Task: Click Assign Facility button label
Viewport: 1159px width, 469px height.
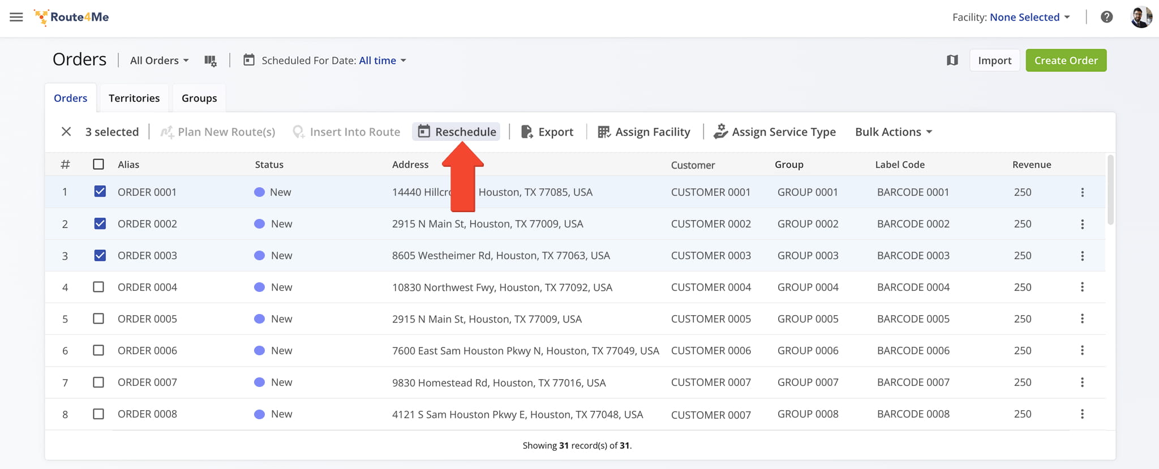Action: click(653, 132)
